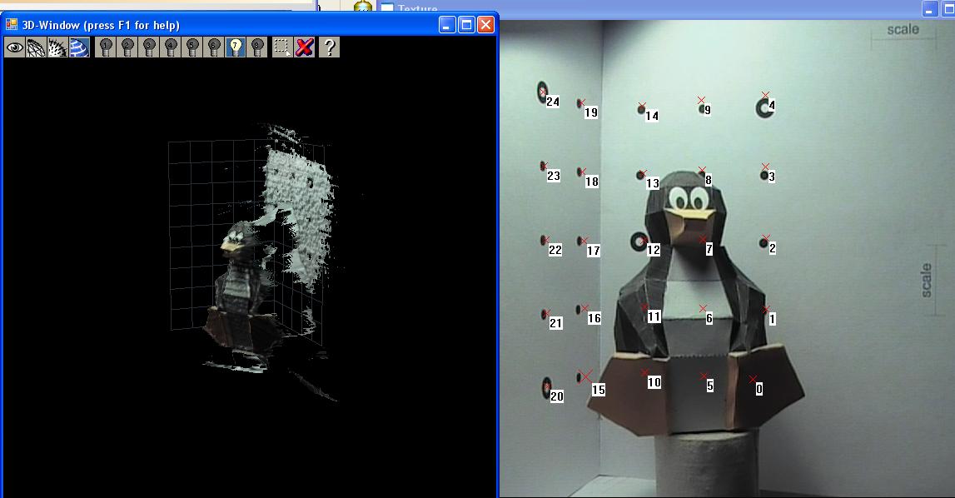This screenshot has width=955, height=498.
Task: Select marker label 24 in Texture window
Action: (x=552, y=102)
